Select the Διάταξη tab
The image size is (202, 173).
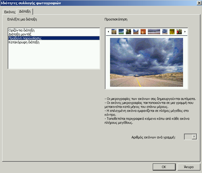click(x=25, y=12)
